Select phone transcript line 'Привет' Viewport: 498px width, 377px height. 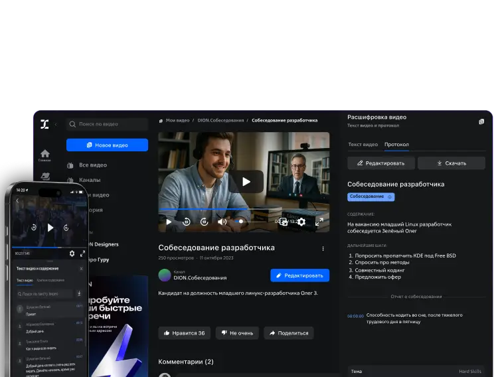tap(31, 315)
